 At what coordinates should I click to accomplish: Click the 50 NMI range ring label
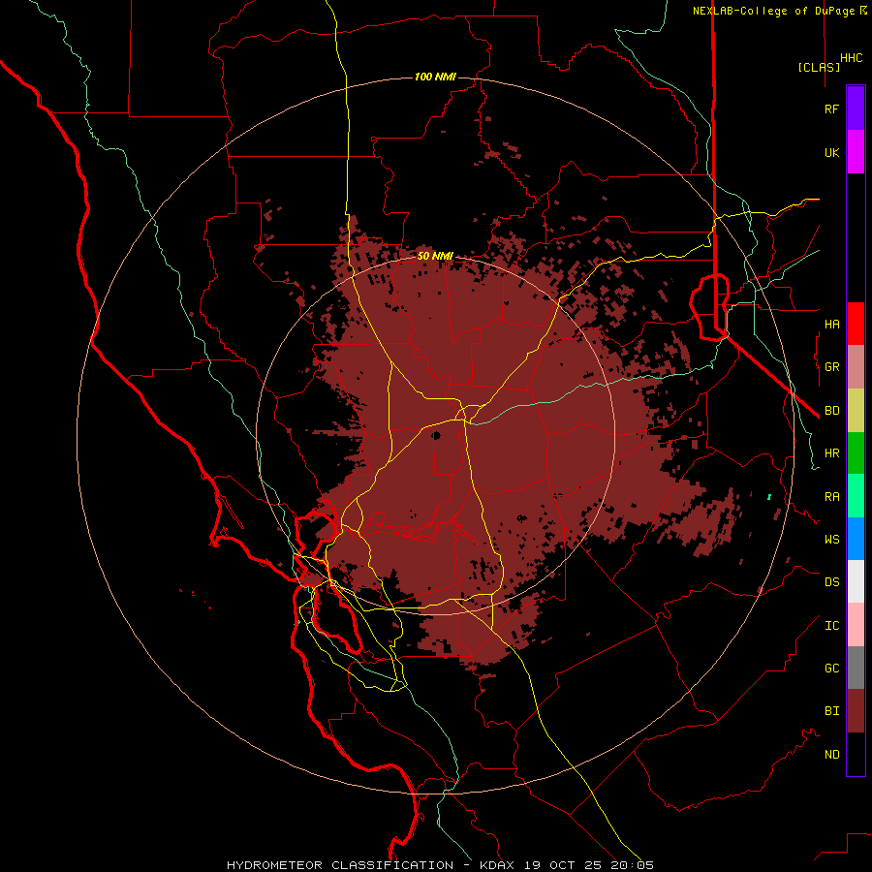tap(435, 256)
